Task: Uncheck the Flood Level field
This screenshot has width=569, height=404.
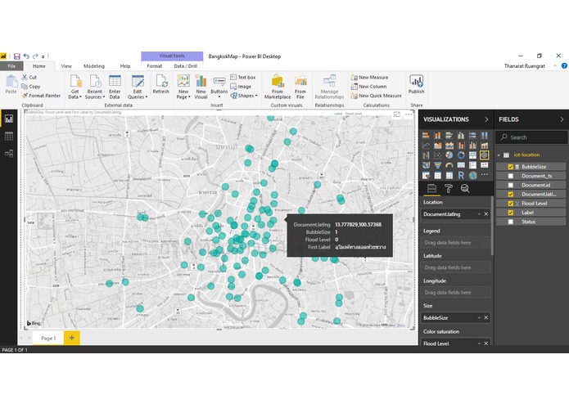Action: pos(511,204)
